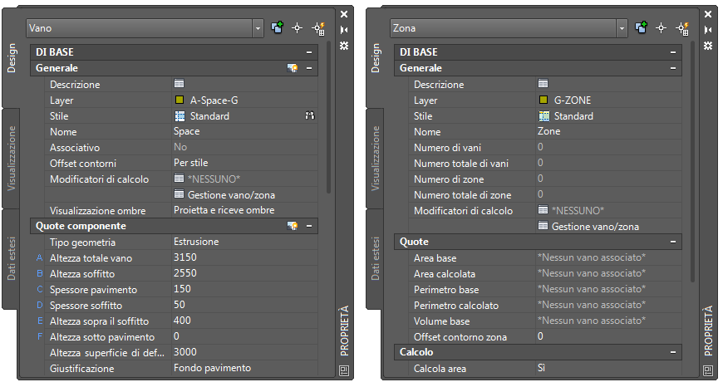Click Select Objects crosshair in Zona palette

[662, 28]
